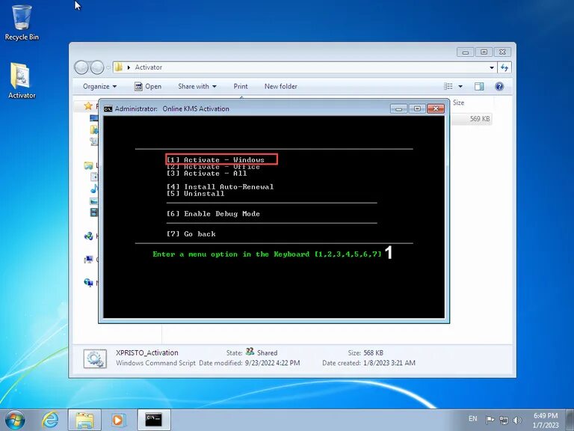Open the view options dropdown arrow

point(460,87)
